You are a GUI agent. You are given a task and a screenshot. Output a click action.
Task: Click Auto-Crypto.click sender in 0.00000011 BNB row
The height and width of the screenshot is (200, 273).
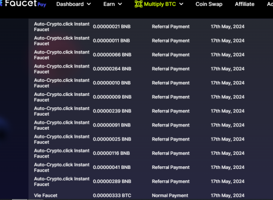(62, 41)
